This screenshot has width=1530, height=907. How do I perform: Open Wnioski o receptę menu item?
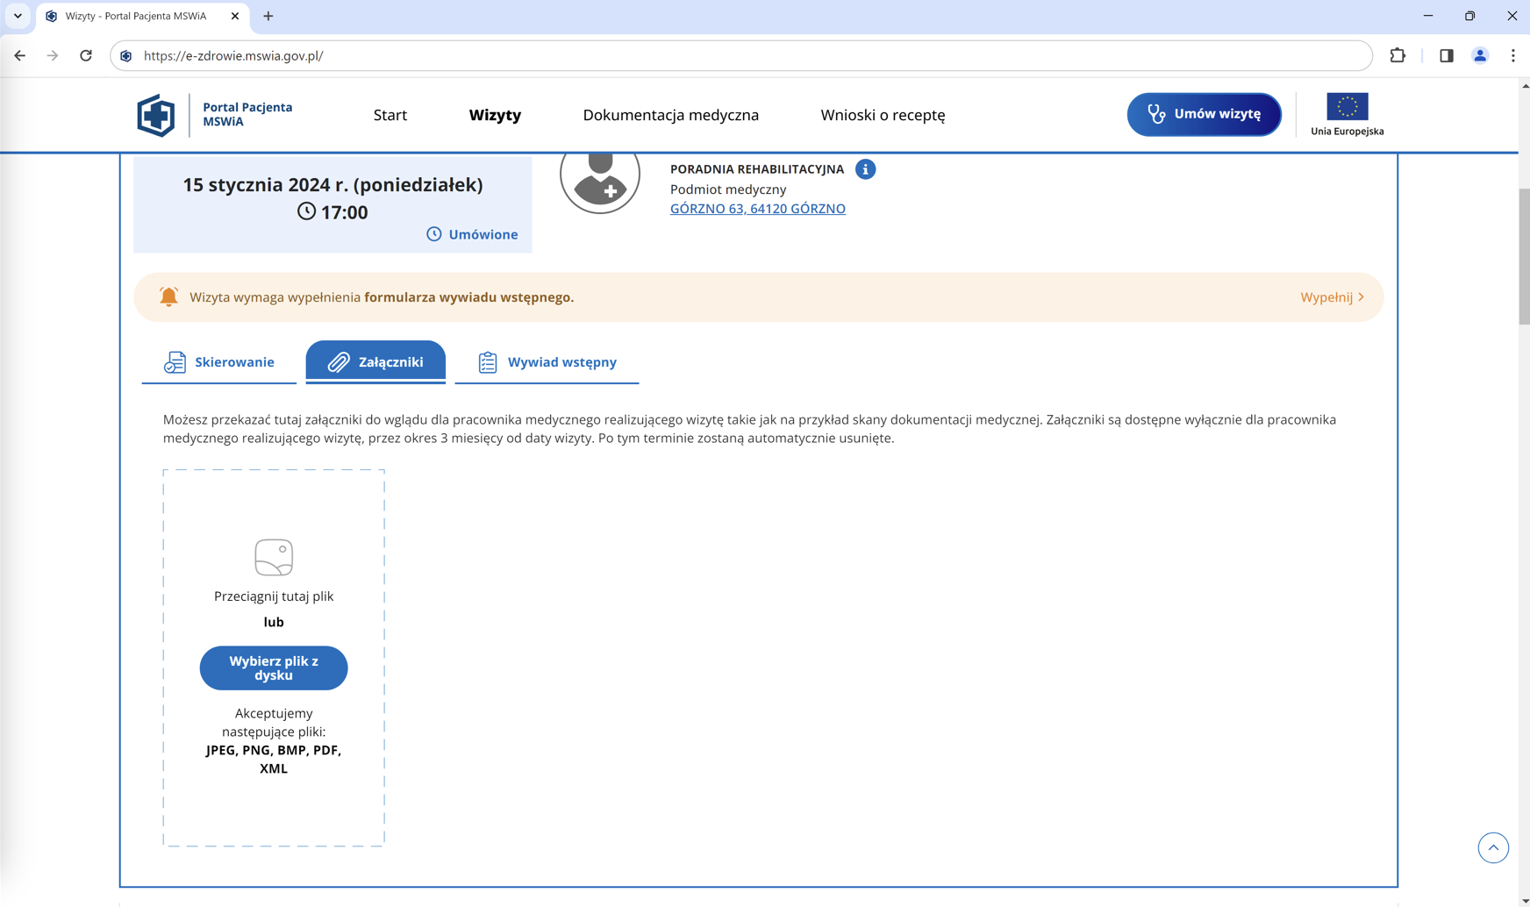click(x=883, y=115)
